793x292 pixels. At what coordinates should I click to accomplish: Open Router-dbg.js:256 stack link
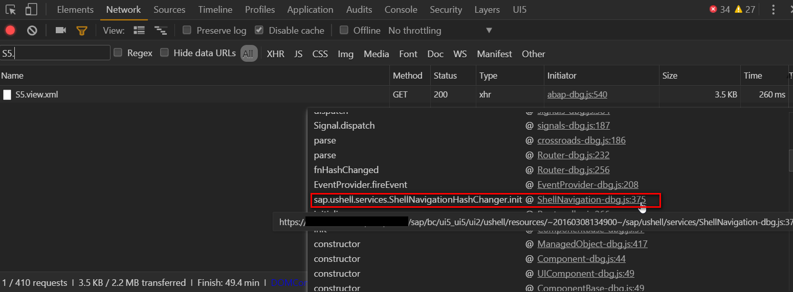[573, 170]
